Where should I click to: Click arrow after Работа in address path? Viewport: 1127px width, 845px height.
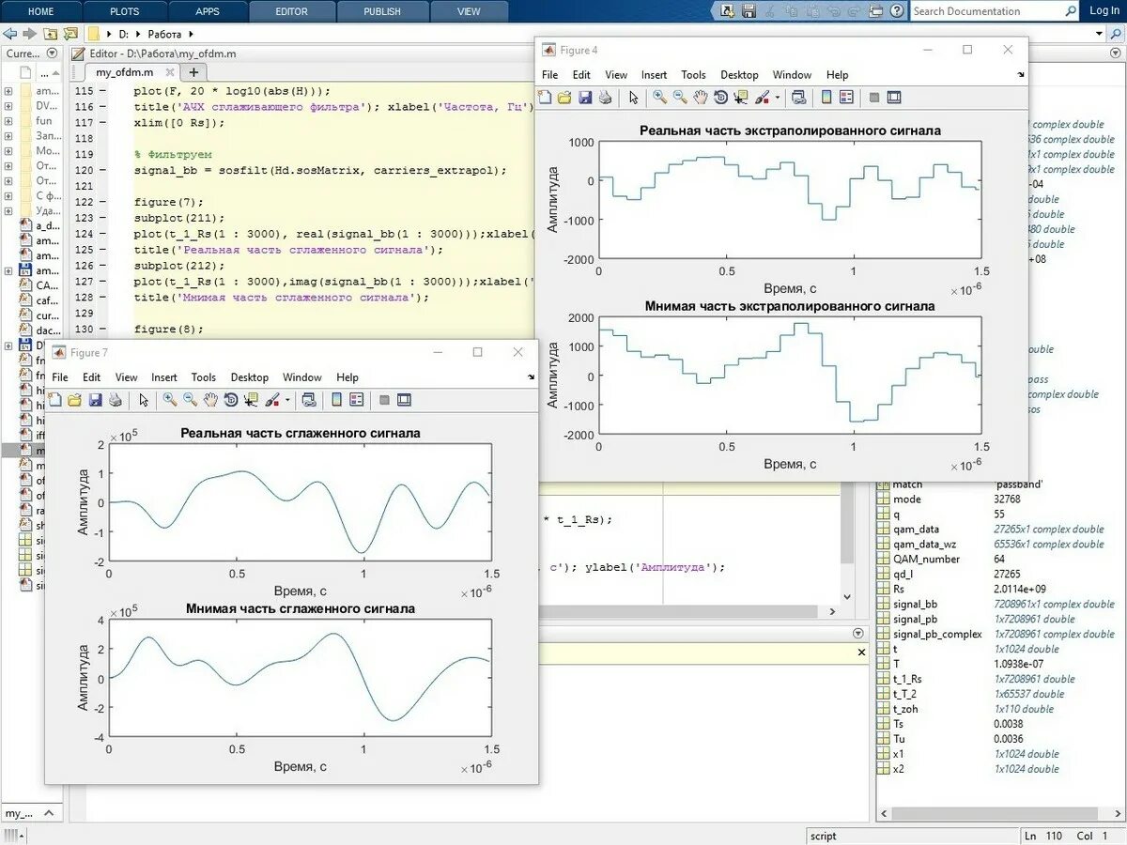coord(191,34)
